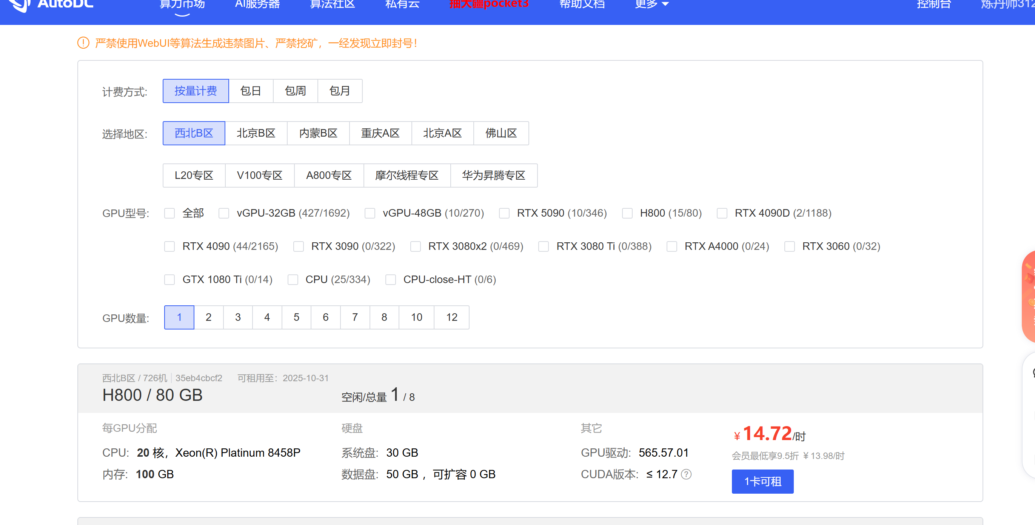This screenshot has height=525, width=1035.
Task: Open the AI服务器 nav item
Action: 257,4
